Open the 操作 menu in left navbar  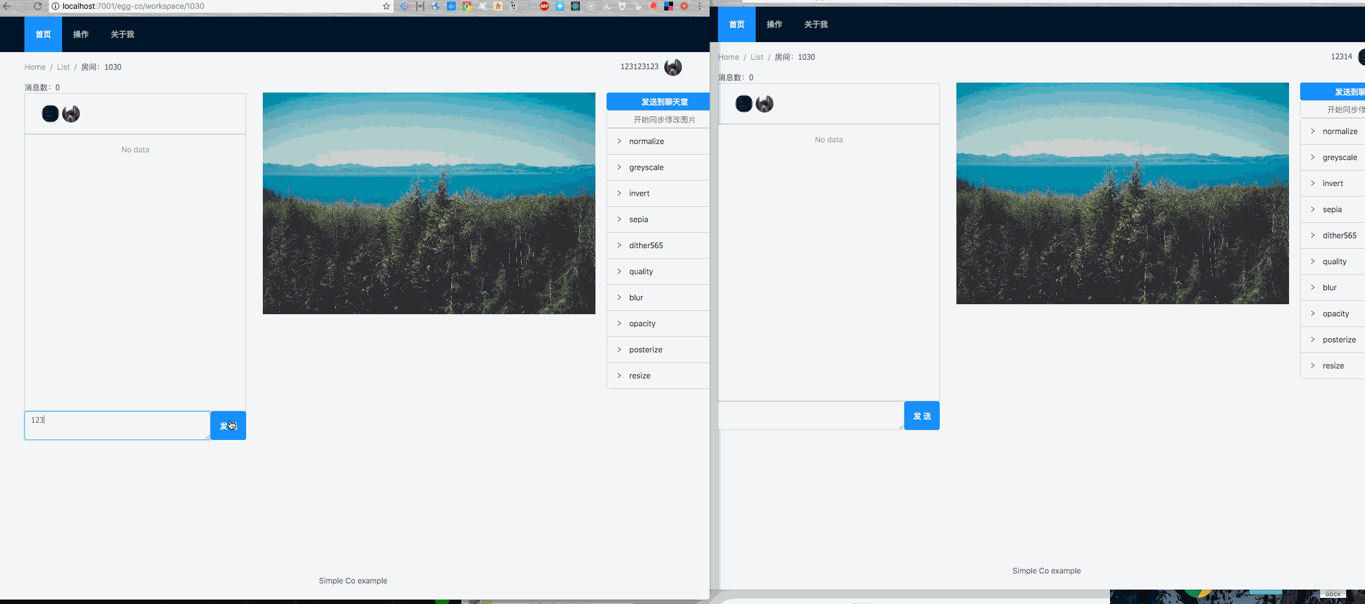pos(81,34)
